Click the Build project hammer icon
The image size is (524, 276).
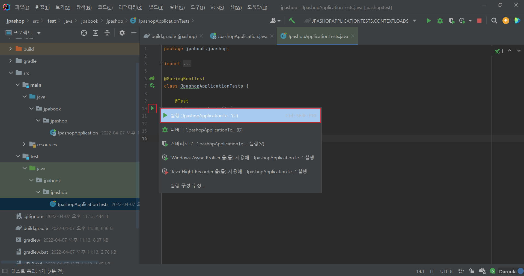292,21
